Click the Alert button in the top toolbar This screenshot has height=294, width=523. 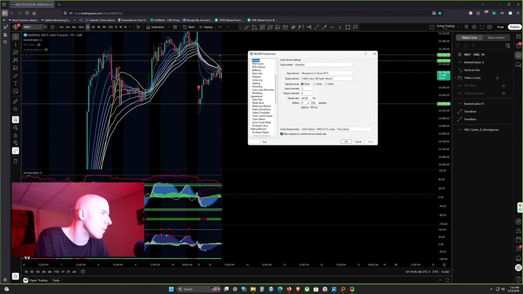coord(188,27)
